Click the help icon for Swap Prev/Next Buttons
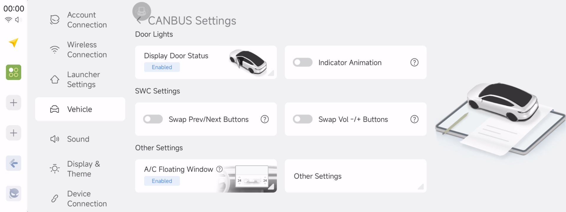The image size is (566, 212). coord(265,119)
